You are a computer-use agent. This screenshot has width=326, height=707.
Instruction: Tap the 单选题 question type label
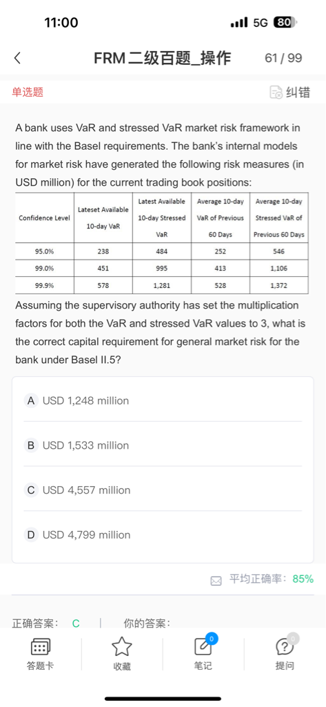click(28, 93)
